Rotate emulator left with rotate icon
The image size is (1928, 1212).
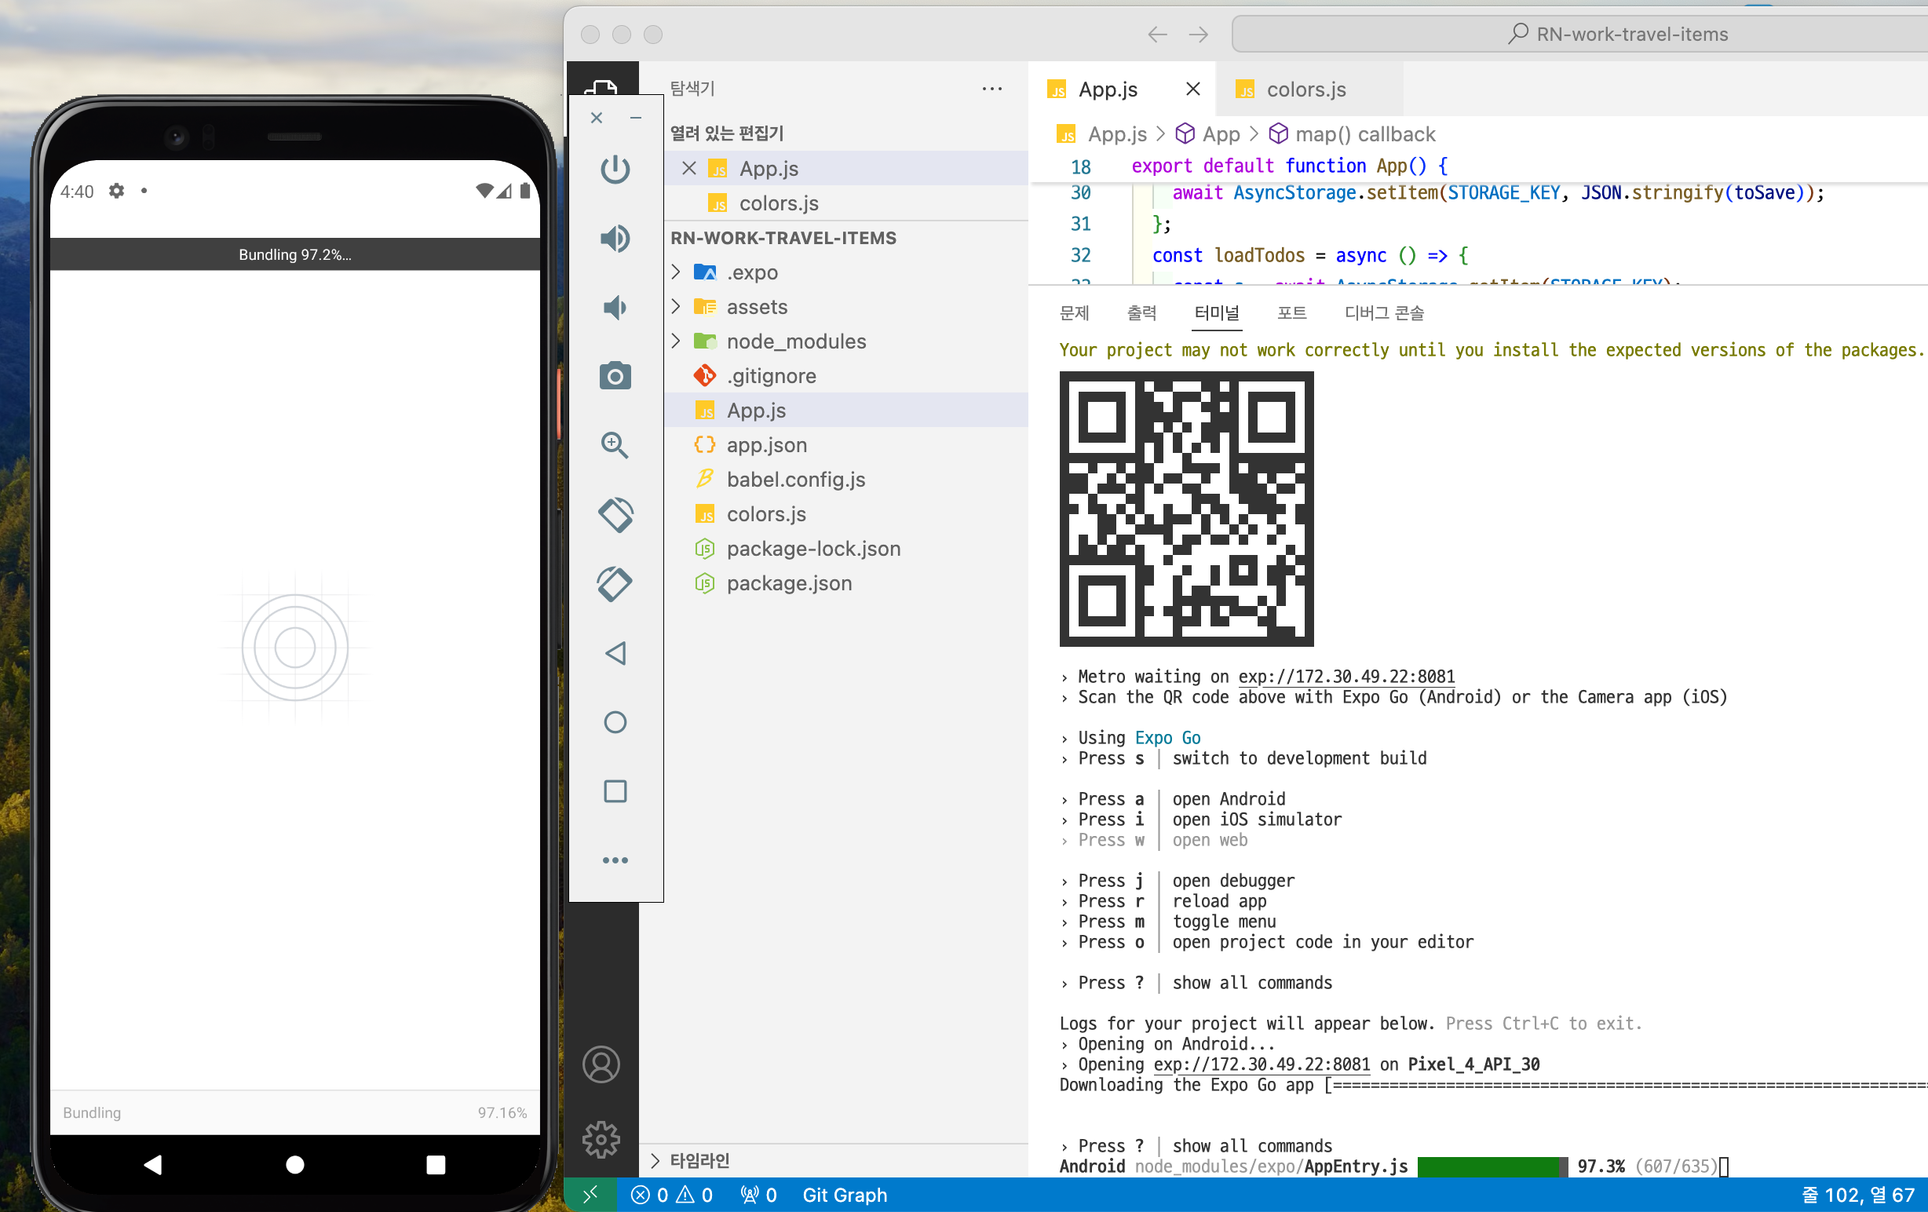615,514
